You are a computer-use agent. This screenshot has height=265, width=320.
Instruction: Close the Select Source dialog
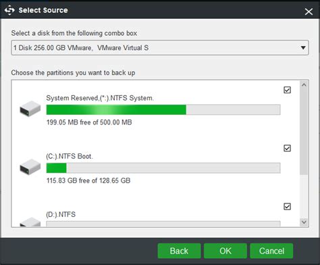click(309, 11)
